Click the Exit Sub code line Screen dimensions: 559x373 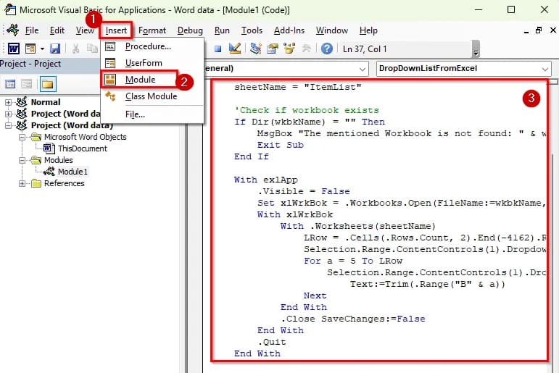tap(280, 145)
